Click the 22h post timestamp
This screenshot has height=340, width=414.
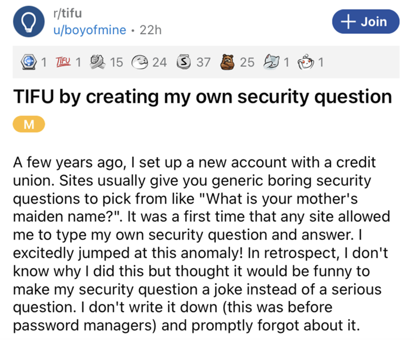[151, 29]
